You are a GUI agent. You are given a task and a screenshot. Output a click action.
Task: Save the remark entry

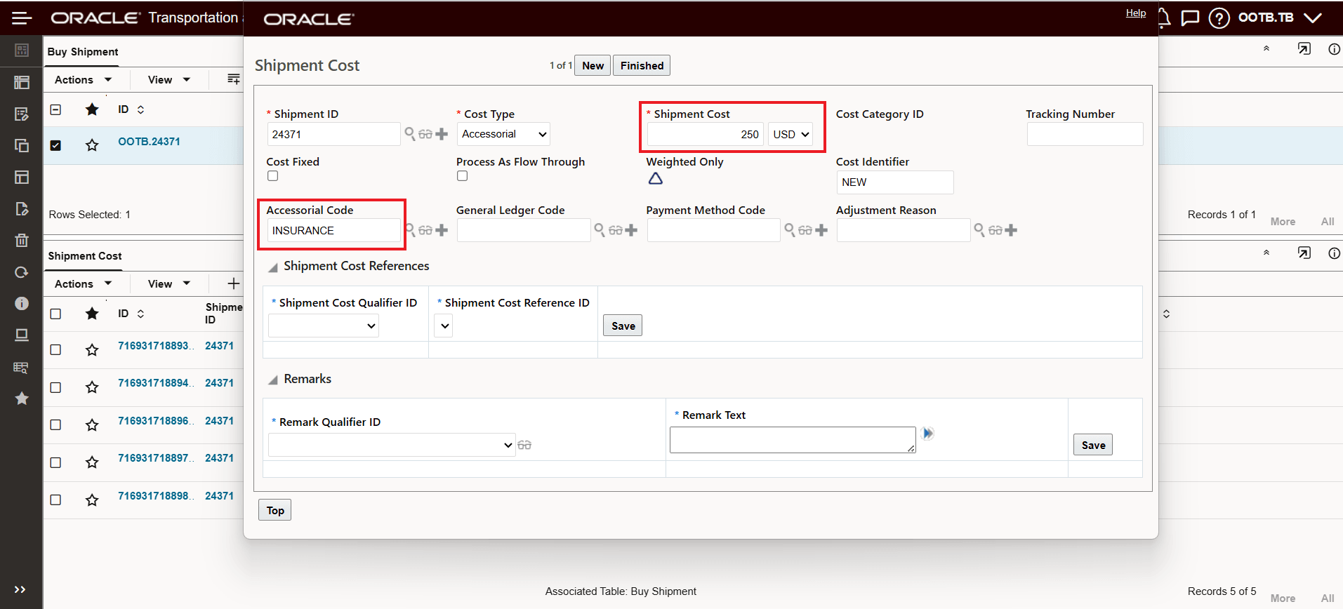tap(1093, 445)
